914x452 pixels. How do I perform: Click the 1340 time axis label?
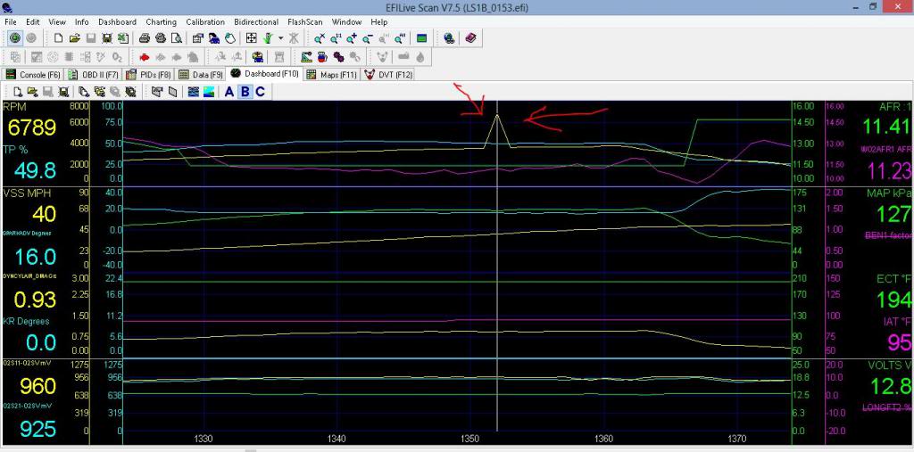point(337,438)
